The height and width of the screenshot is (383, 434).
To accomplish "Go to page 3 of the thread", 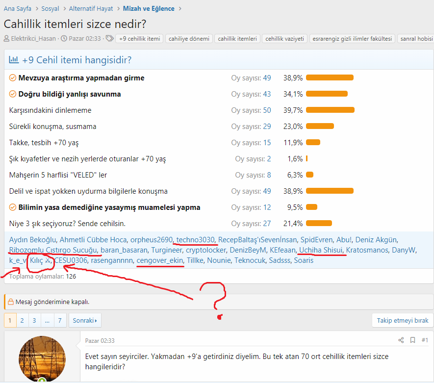I will 34,320.
